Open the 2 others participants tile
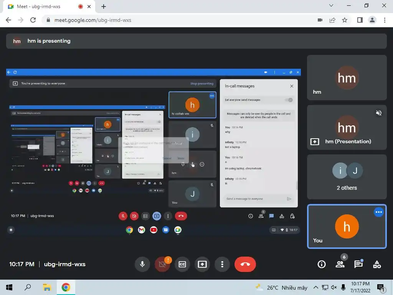This screenshot has width=393, height=295. coord(347,177)
